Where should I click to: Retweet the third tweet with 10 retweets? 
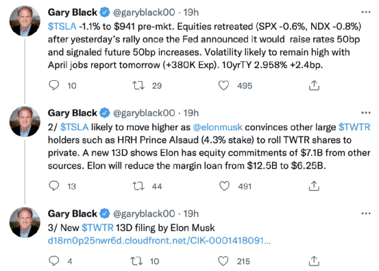pos(136,261)
